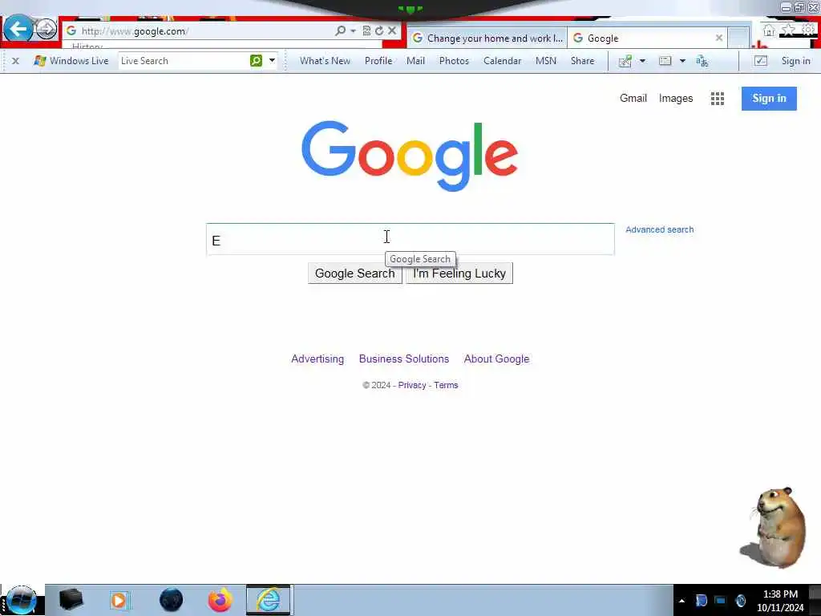Launch Firefox from the taskbar

coord(220,600)
